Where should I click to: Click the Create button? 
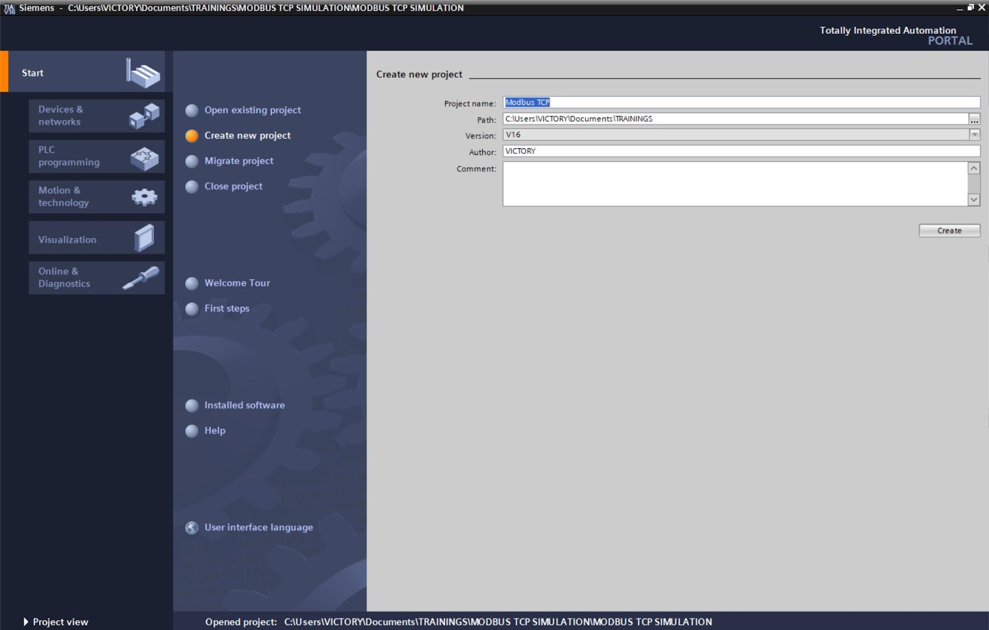tap(949, 230)
